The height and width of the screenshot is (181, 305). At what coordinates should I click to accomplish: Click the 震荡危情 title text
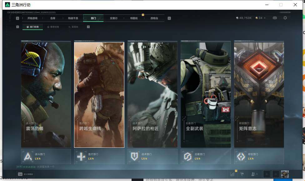click(35, 129)
